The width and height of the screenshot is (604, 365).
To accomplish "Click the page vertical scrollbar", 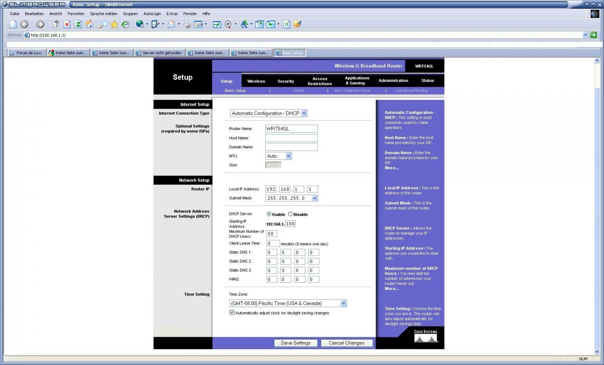I will point(597,206).
